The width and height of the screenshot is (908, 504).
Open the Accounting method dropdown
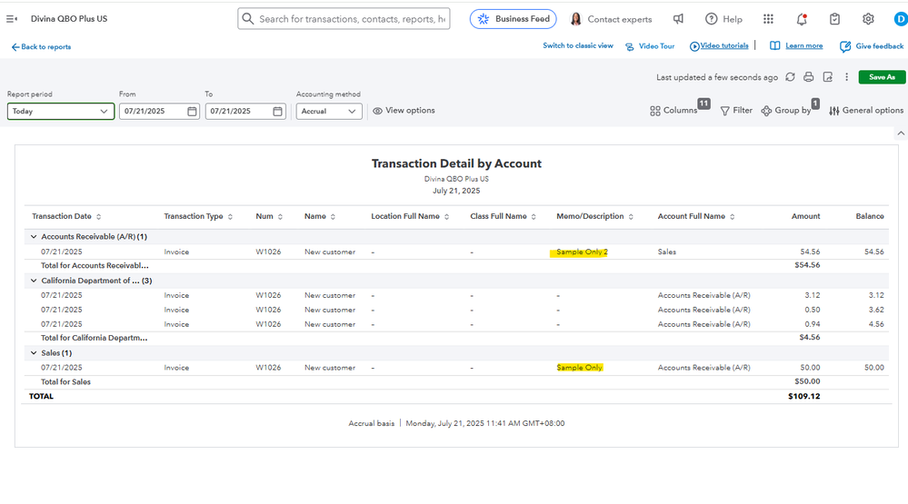click(x=328, y=112)
